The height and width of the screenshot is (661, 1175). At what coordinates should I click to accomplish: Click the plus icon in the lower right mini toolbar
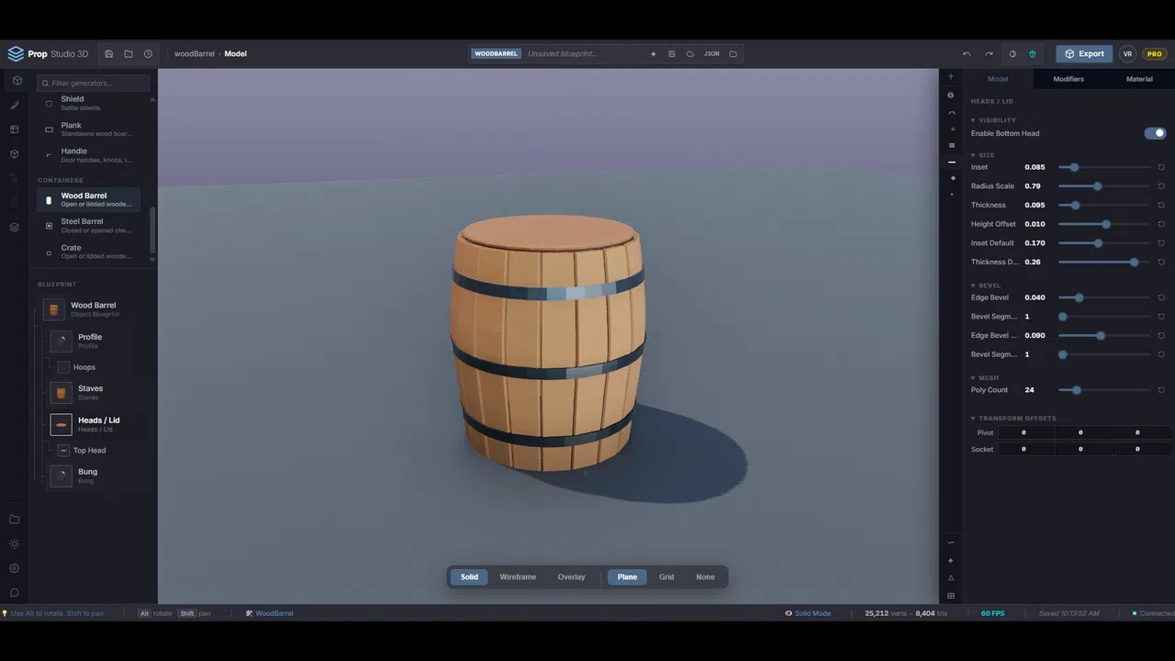[951, 561]
